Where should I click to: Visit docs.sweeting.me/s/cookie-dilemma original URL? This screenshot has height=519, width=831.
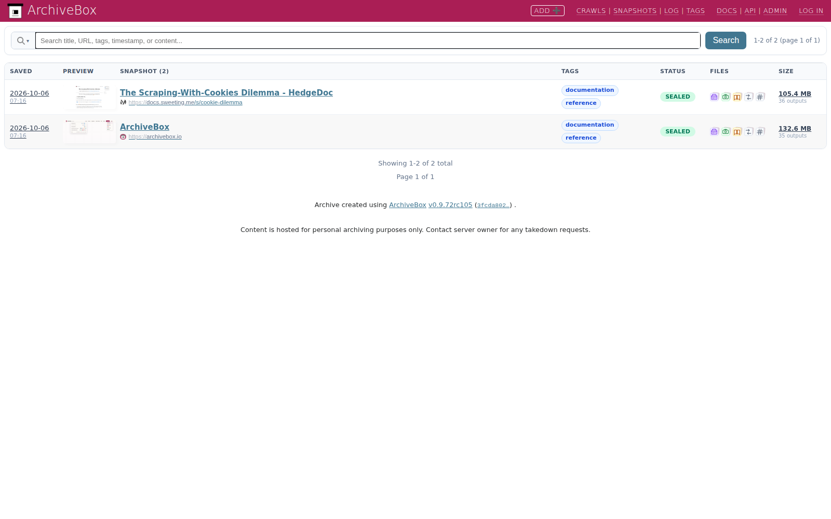(185, 102)
